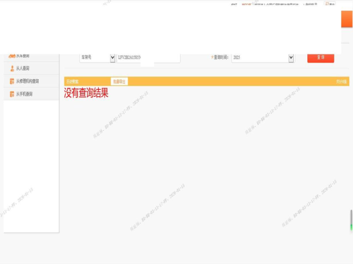Click the arrow of the 2025 year dropdown
This screenshot has height=264, width=353.
291,58
